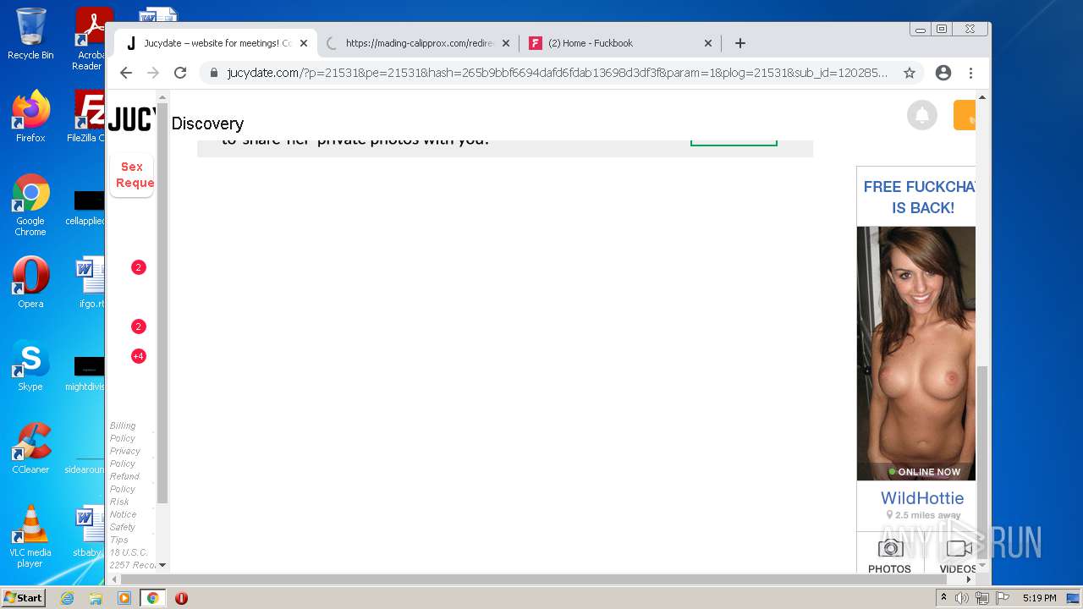Viewport: 1083px width, 609px height.
Task: Click the Action Center flag tray icon
Action: pyautogui.click(x=1003, y=598)
